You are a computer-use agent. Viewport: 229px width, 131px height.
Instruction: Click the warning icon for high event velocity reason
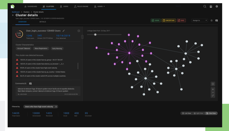click(x=17, y=68)
